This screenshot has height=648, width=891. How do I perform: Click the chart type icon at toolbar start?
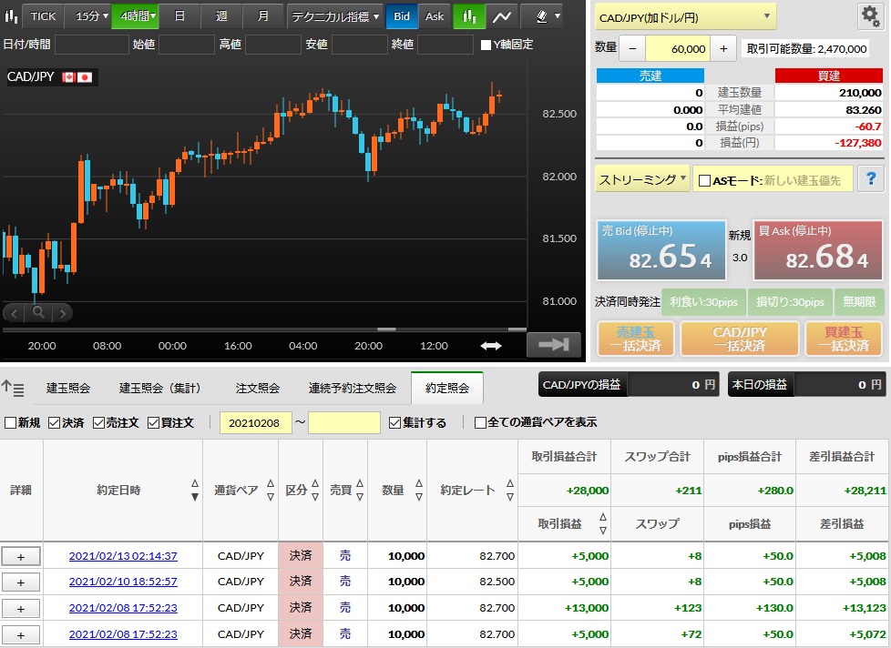[x=11, y=15]
